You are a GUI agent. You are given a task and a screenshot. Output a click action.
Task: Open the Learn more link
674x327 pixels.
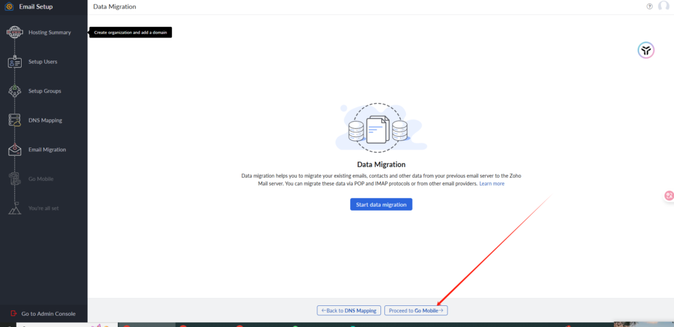tap(492, 184)
